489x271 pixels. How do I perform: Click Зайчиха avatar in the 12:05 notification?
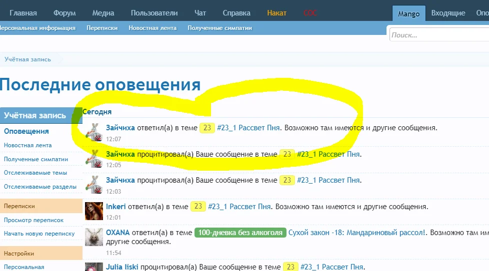pos(94,158)
